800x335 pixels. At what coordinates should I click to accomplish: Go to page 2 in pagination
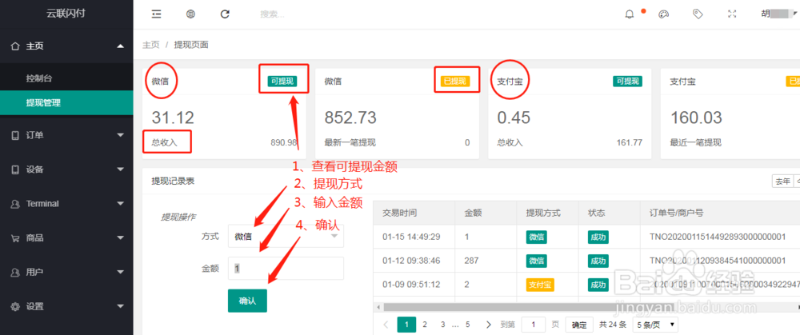425,325
